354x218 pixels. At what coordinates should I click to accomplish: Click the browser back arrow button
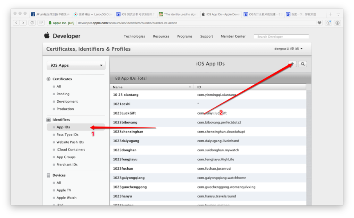[x=16, y=23]
